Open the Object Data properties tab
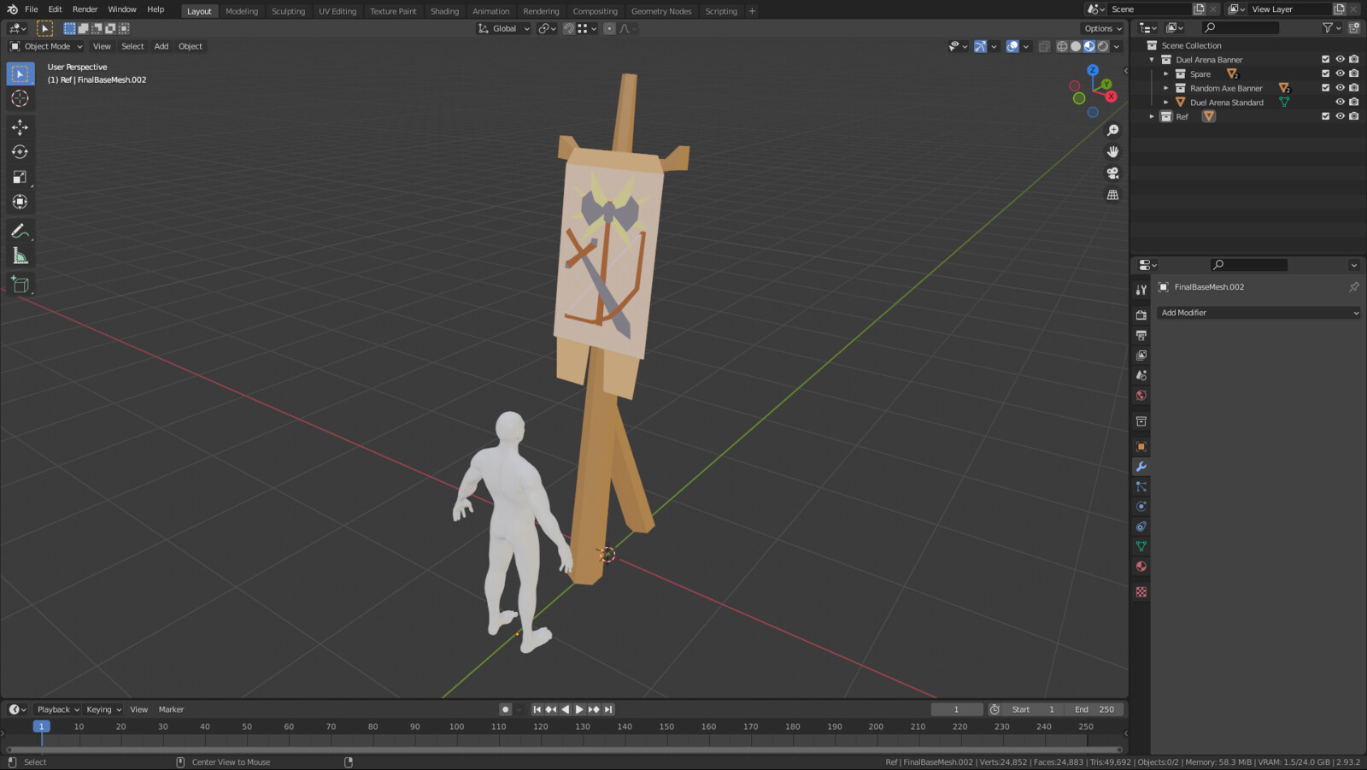 coord(1141,546)
